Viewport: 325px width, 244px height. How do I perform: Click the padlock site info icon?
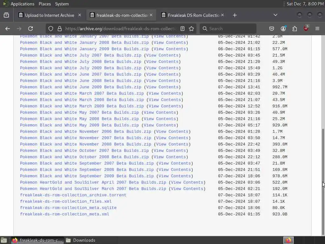pyautogui.click(x=60, y=29)
